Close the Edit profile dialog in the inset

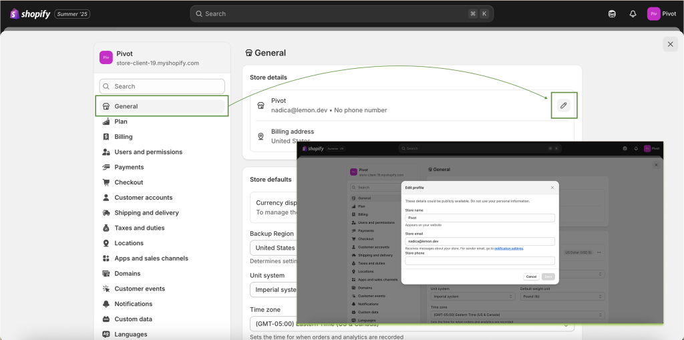(552, 188)
